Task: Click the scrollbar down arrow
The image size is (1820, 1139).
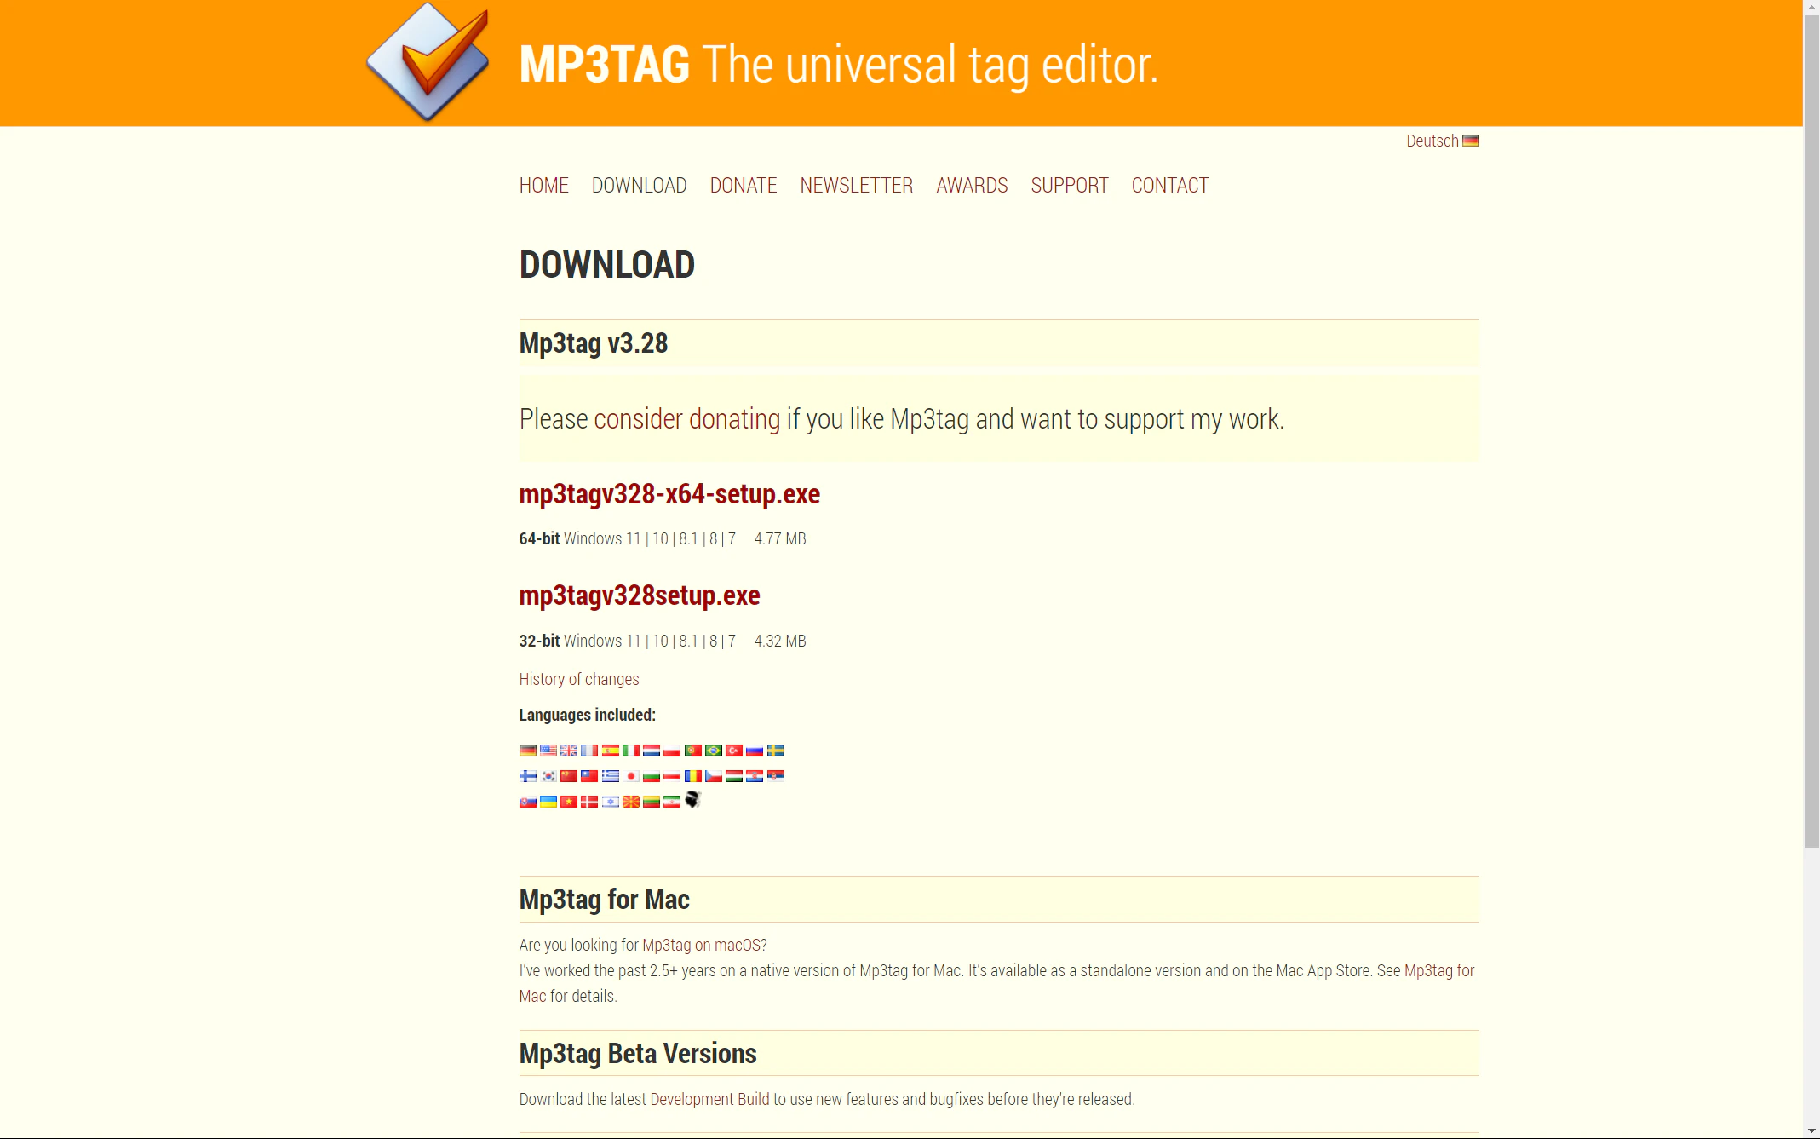Action: click(x=1811, y=1130)
